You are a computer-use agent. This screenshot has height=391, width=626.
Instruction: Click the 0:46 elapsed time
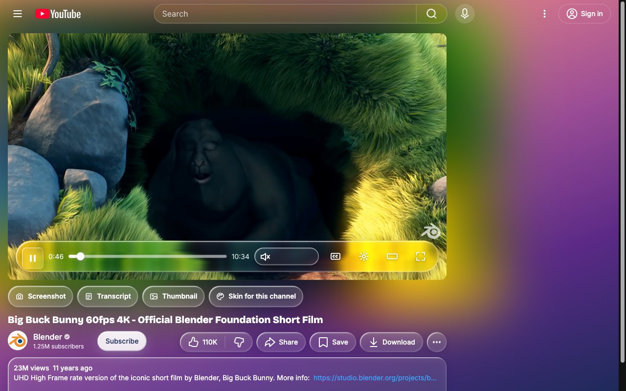point(56,257)
